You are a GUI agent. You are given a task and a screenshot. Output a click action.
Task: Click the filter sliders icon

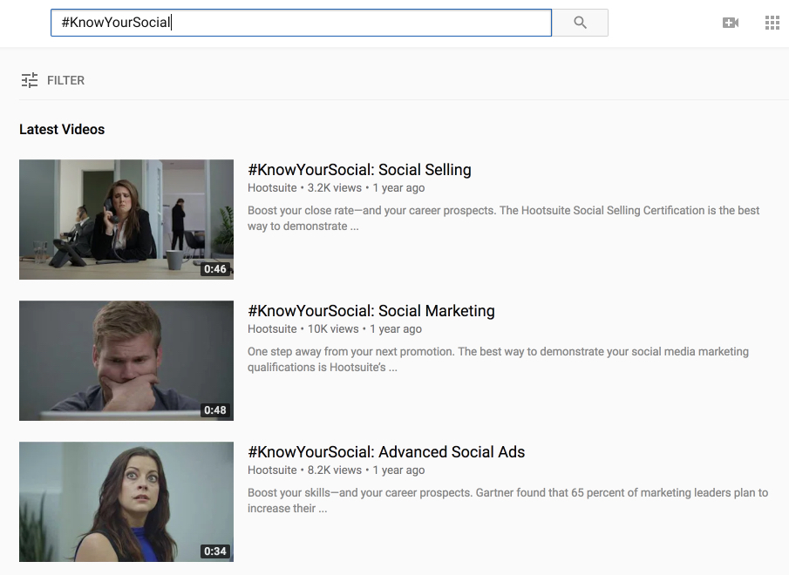click(30, 80)
